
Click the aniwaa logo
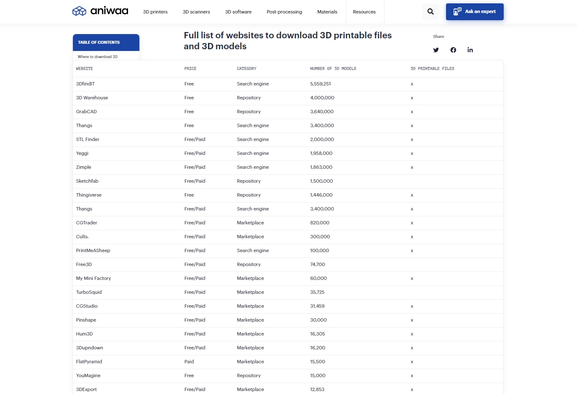click(x=100, y=11)
